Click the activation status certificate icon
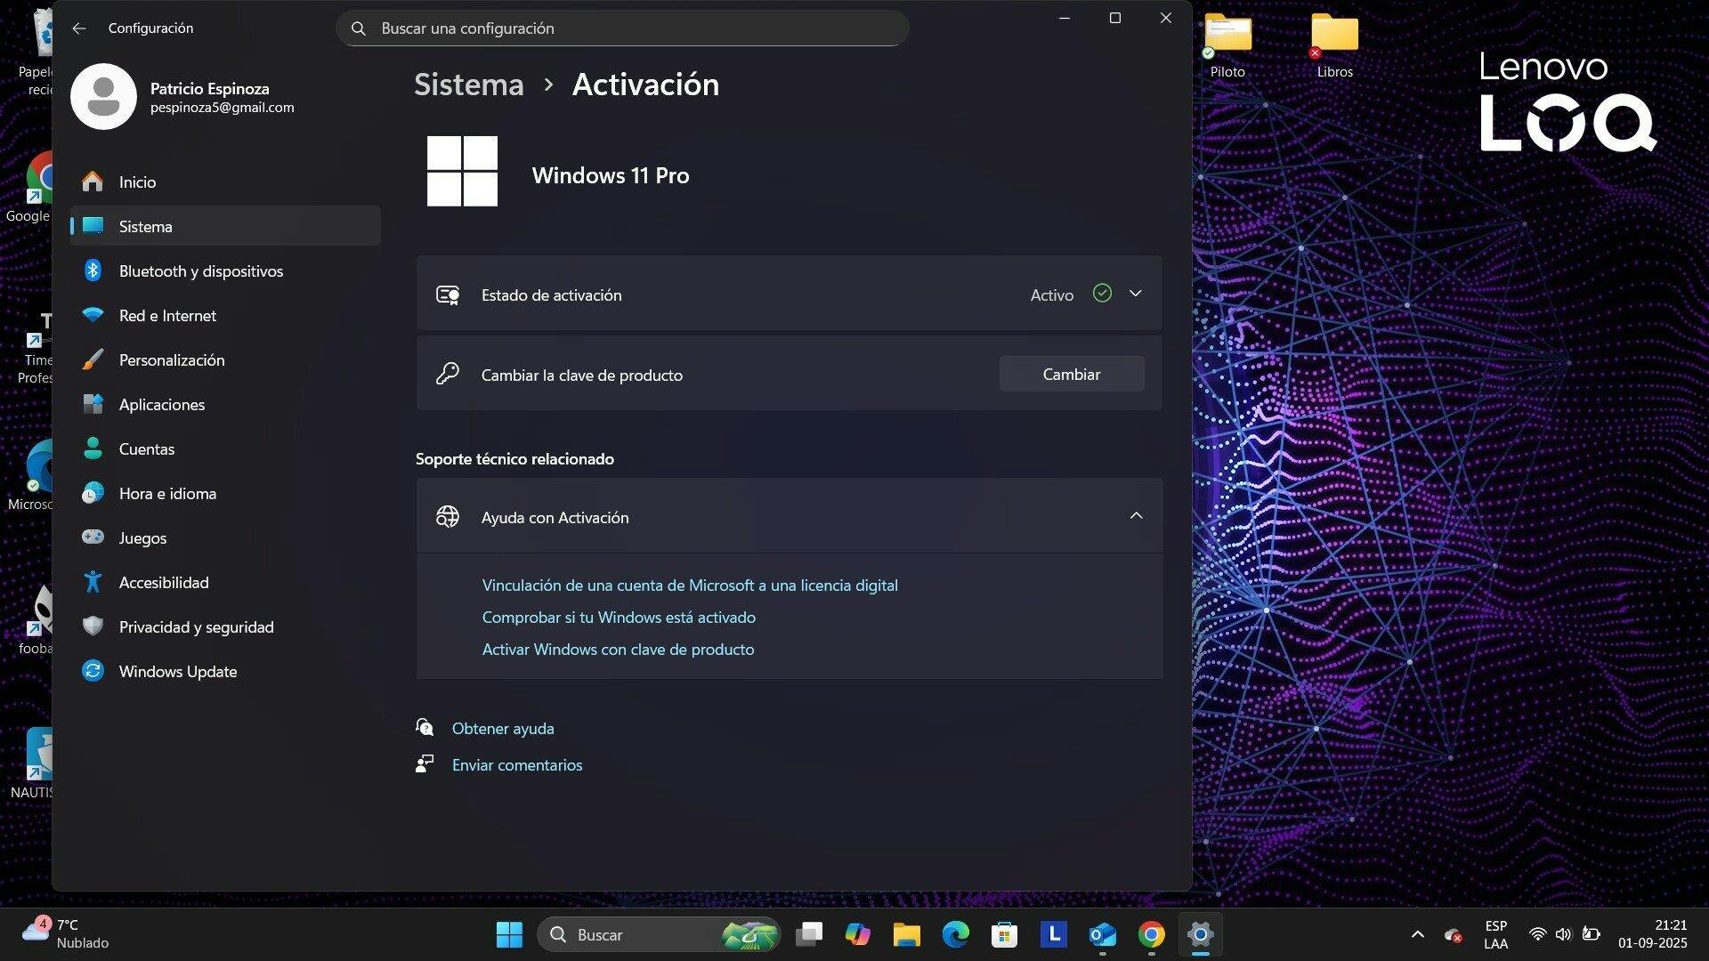The width and height of the screenshot is (1709, 961). click(448, 295)
